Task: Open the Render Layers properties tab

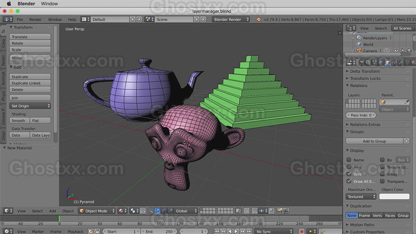Action: pyautogui.click(x=368, y=62)
